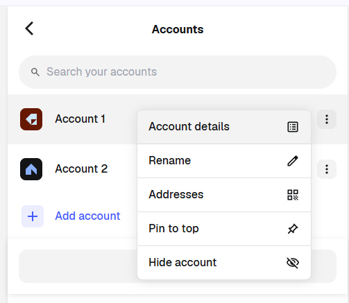349x303 pixels.
Task: Click the magnifier icon in search bar
Action: (35, 72)
